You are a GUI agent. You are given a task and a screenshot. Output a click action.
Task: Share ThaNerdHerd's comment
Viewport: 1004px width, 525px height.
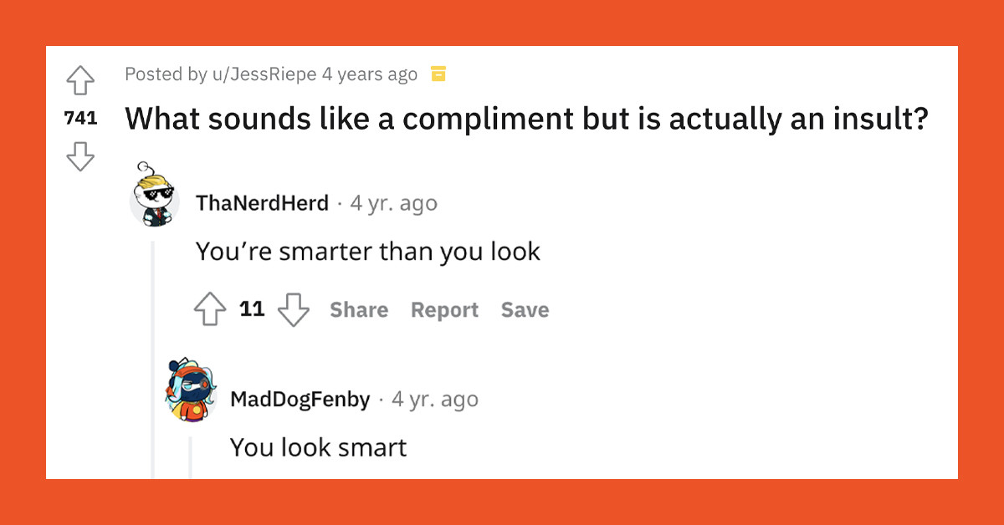point(358,309)
